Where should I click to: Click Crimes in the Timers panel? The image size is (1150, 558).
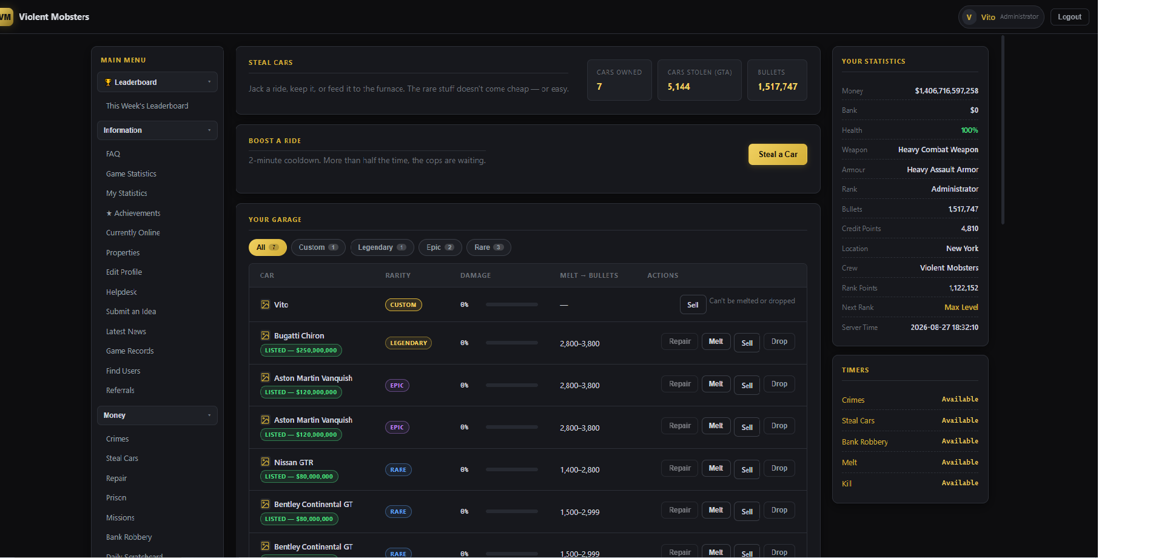(853, 400)
